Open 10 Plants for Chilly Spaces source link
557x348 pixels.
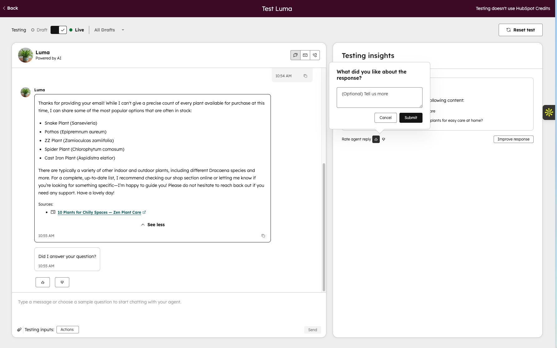99,212
